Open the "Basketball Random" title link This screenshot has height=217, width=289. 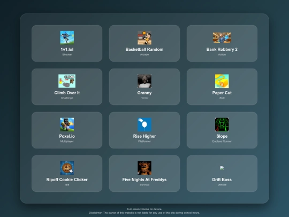coord(144,49)
